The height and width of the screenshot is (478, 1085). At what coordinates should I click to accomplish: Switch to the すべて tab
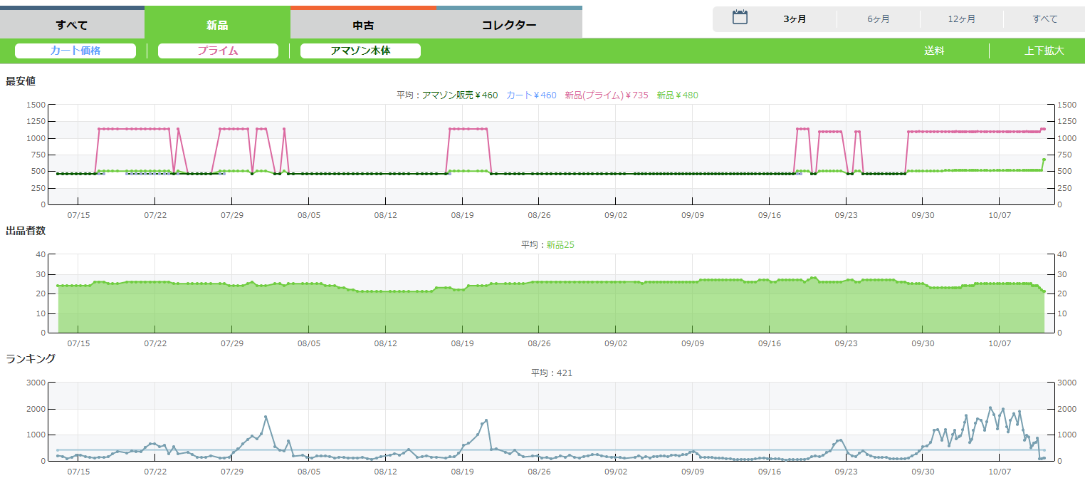tap(72, 25)
